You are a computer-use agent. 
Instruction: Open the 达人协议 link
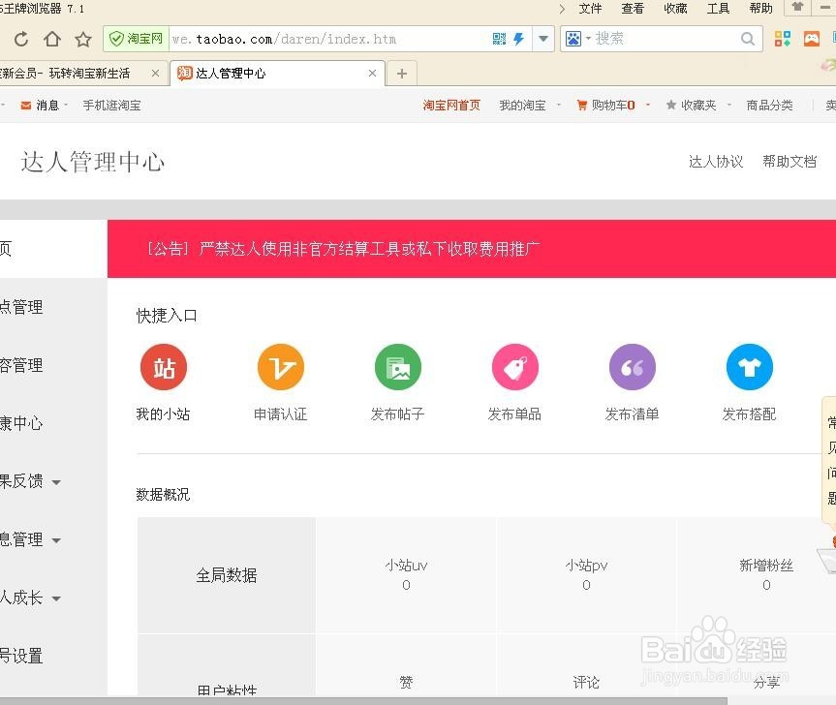point(716,162)
